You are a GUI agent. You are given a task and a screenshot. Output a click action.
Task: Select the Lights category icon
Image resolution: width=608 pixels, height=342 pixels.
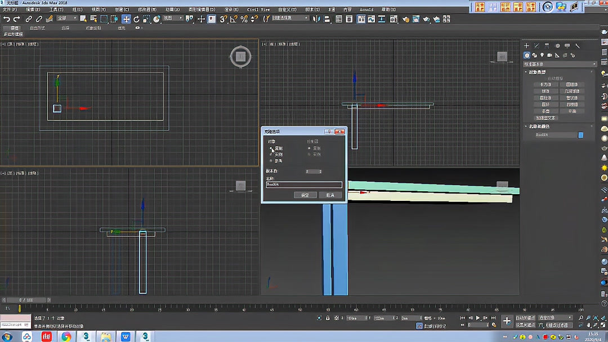click(542, 55)
